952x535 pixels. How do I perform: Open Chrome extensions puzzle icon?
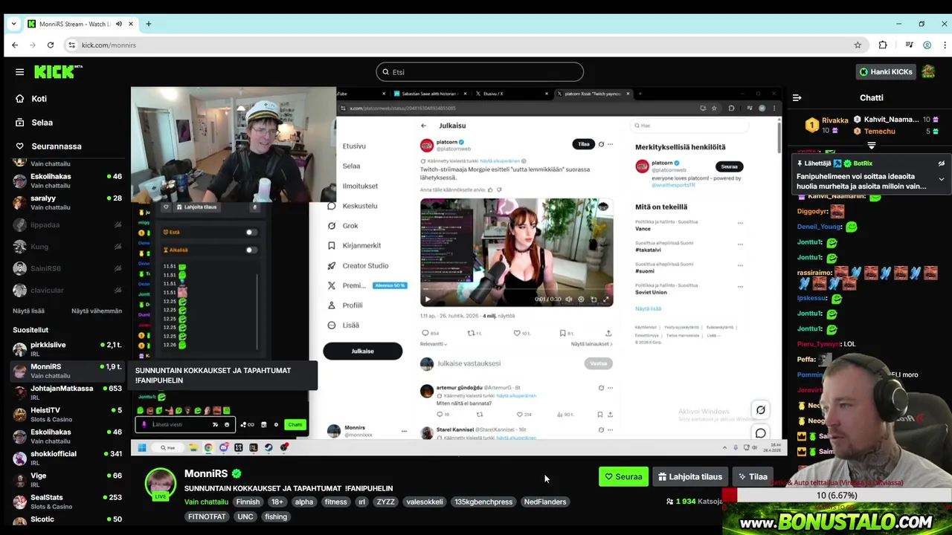click(883, 45)
